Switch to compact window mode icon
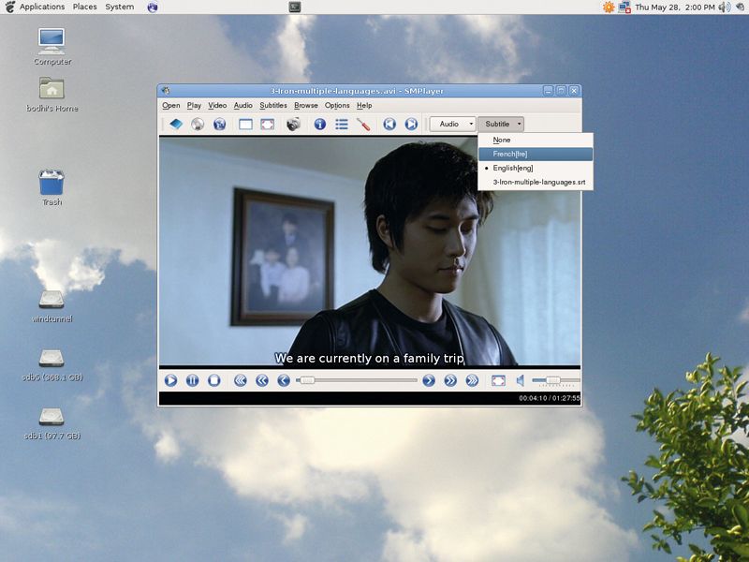The image size is (749, 562). [245, 125]
